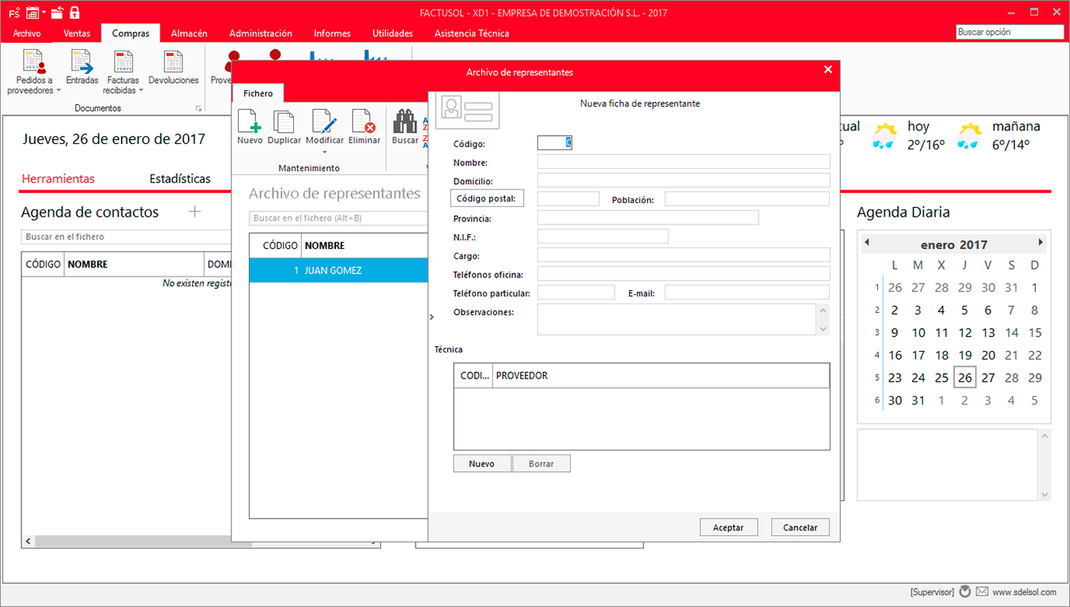The width and height of the screenshot is (1070, 607).
Task: Expand the side arrow beside Observaciones
Action: tap(431, 317)
